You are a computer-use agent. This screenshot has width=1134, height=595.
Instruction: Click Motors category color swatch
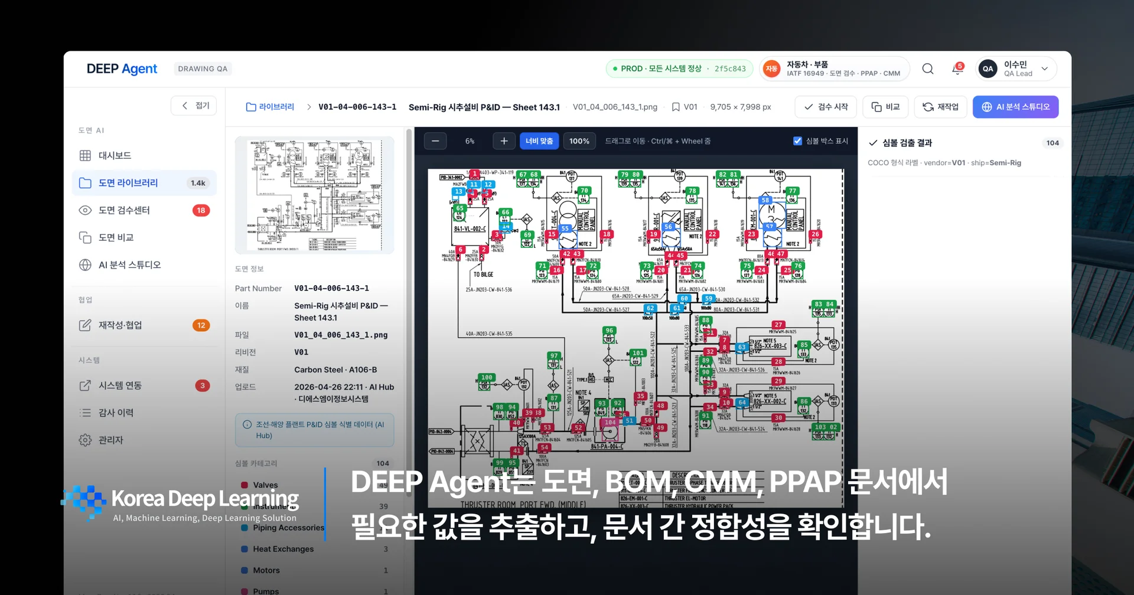coord(245,570)
